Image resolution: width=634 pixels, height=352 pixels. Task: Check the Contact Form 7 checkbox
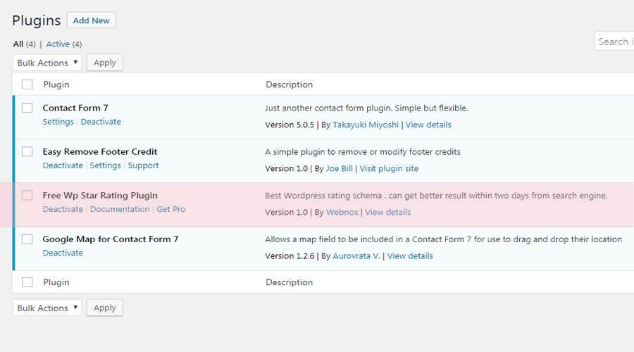pyautogui.click(x=27, y=108)
